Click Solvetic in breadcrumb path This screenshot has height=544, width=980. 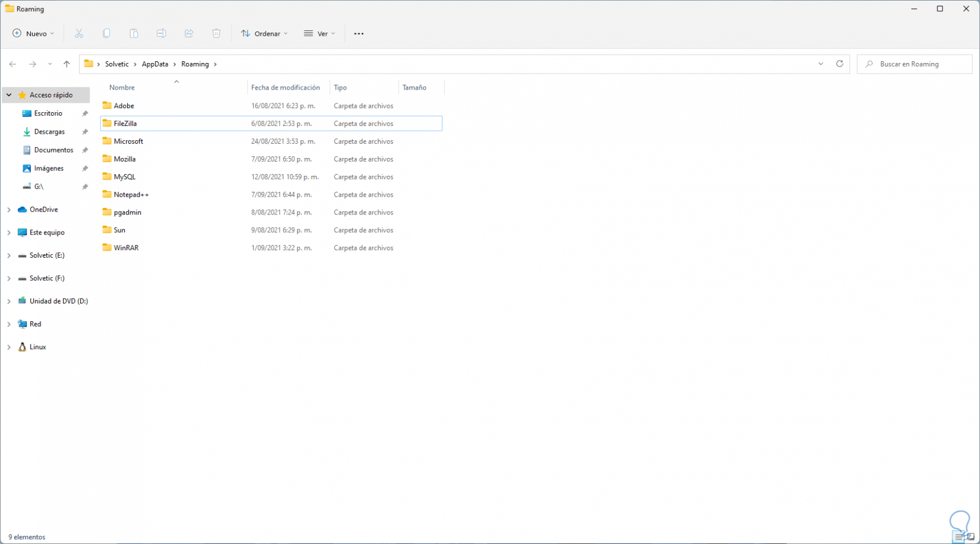(117, 64)
